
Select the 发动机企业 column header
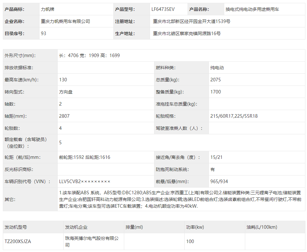[x=76, y=227]
